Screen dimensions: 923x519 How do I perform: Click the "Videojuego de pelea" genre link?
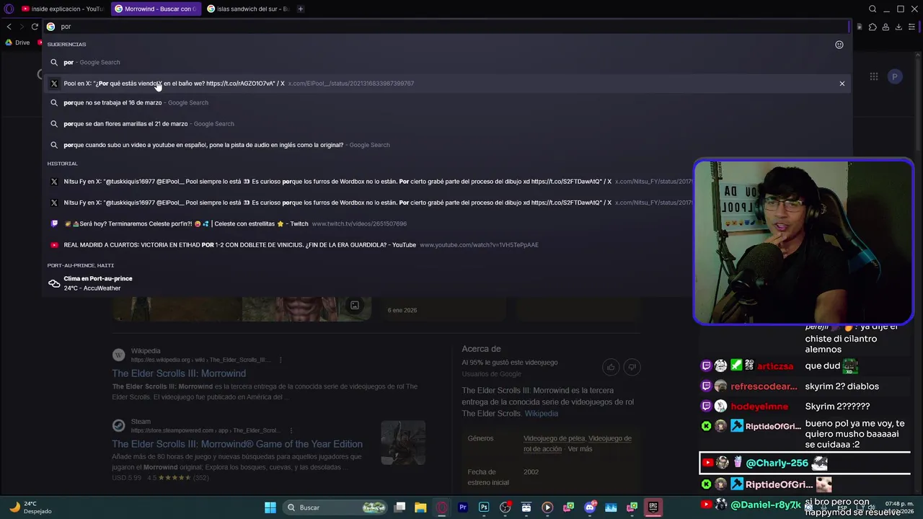point(553,438)
